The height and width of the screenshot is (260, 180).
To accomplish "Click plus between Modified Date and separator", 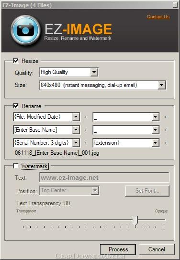I will coord(86,117).
